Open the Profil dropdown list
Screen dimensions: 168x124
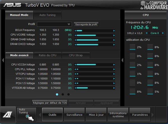coord(69,24)
